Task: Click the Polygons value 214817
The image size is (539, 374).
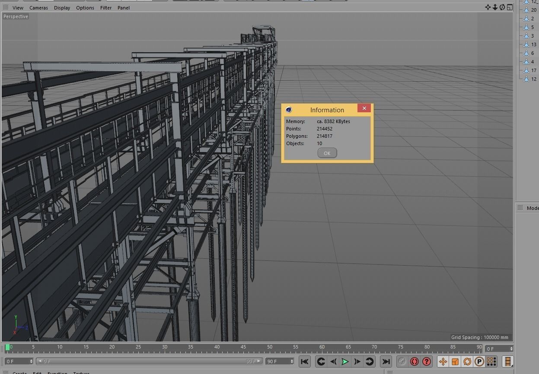Action: (x=325, y=136)
